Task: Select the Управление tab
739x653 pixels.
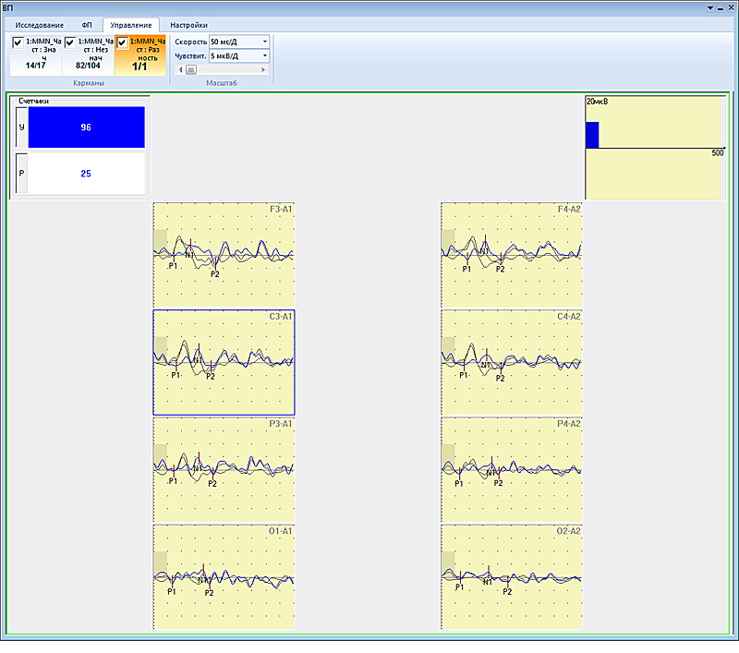Action: pyautogui.click(x=131, y=25)
